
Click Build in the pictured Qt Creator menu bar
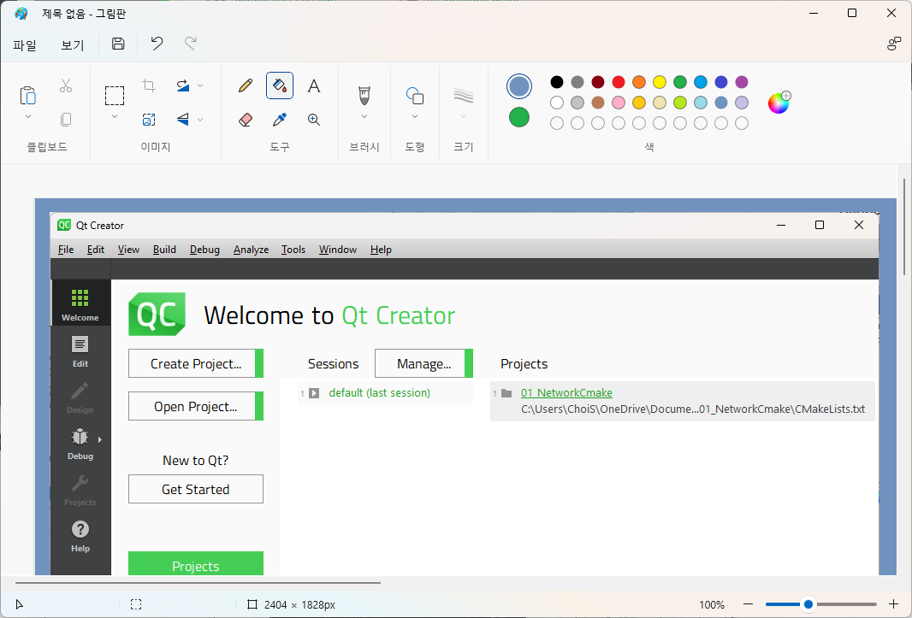pyautogui.click(x=164, y=250)
